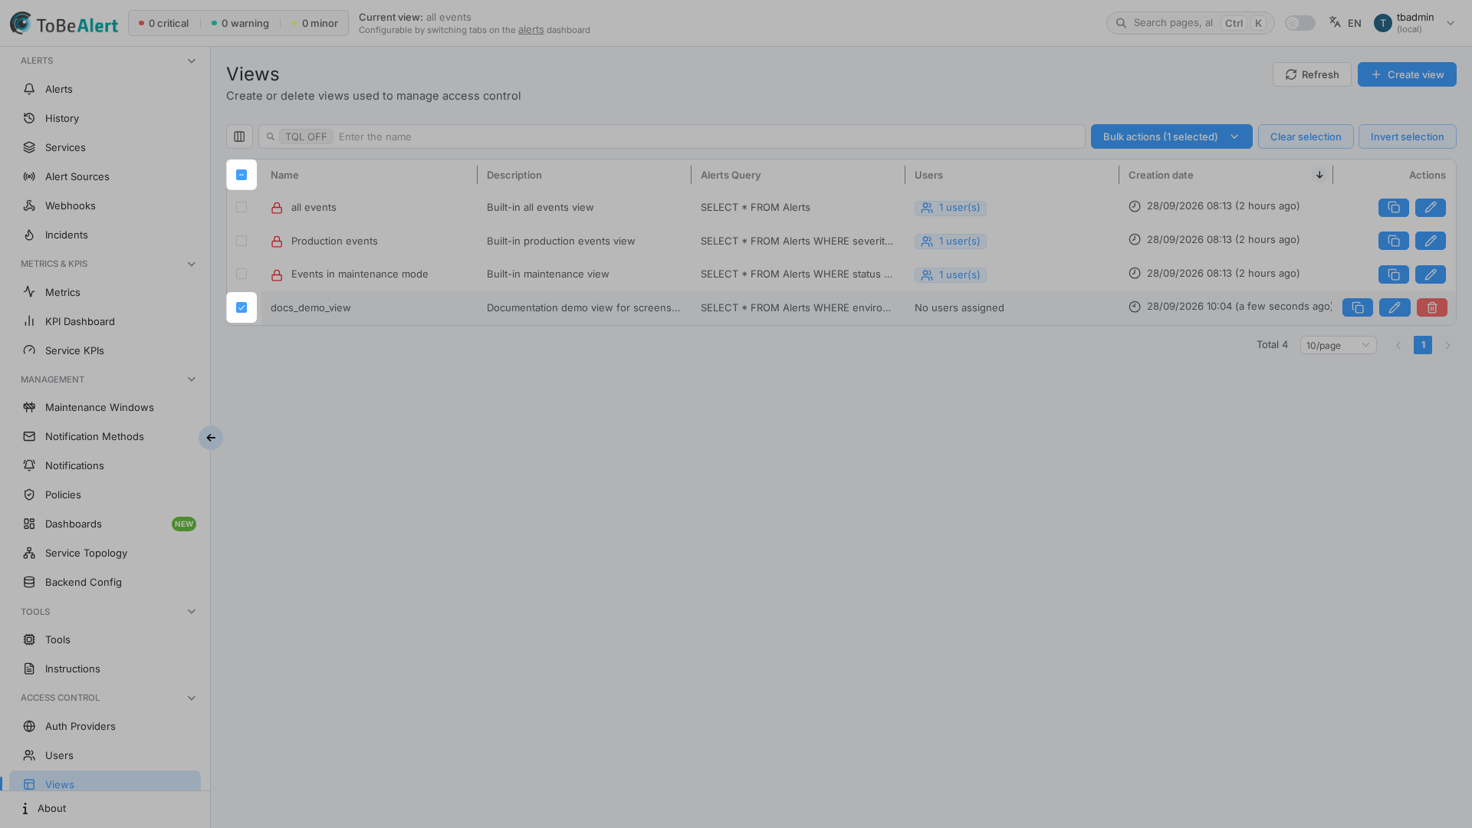This screenshot has width=1472, height=828.
Task: Toggle the select-all header checkbox
Action: click(242, 175)
